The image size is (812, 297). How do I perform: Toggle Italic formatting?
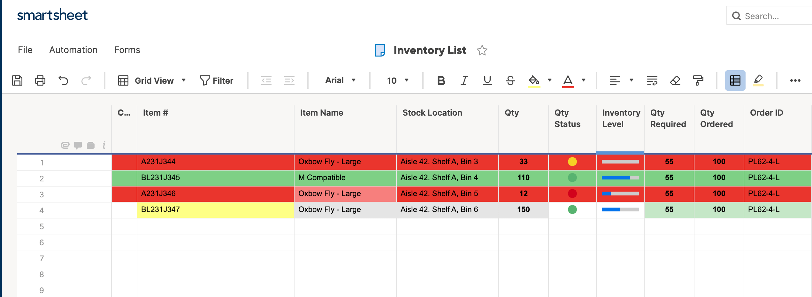[464, 80]
